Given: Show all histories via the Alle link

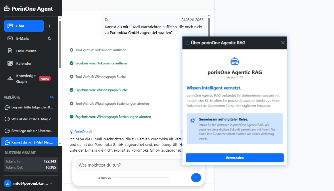Looking at the screenshot, I should coord(52,98).
